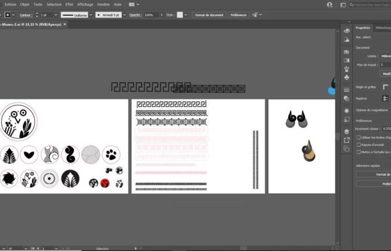Image resolution: width=391 pixels, height=251 pixels.
Task: Open the Color palette panel icon
Action: point(346,31)
